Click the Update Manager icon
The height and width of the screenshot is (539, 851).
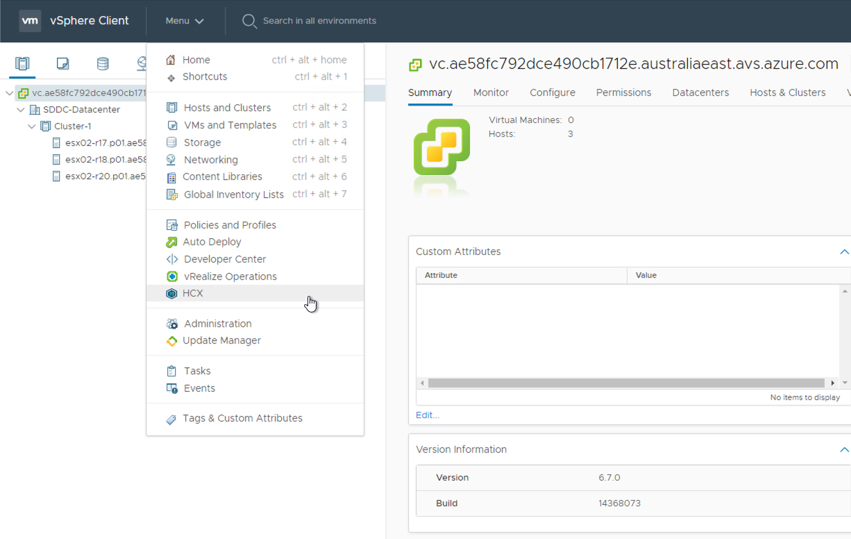pos(171,341)
